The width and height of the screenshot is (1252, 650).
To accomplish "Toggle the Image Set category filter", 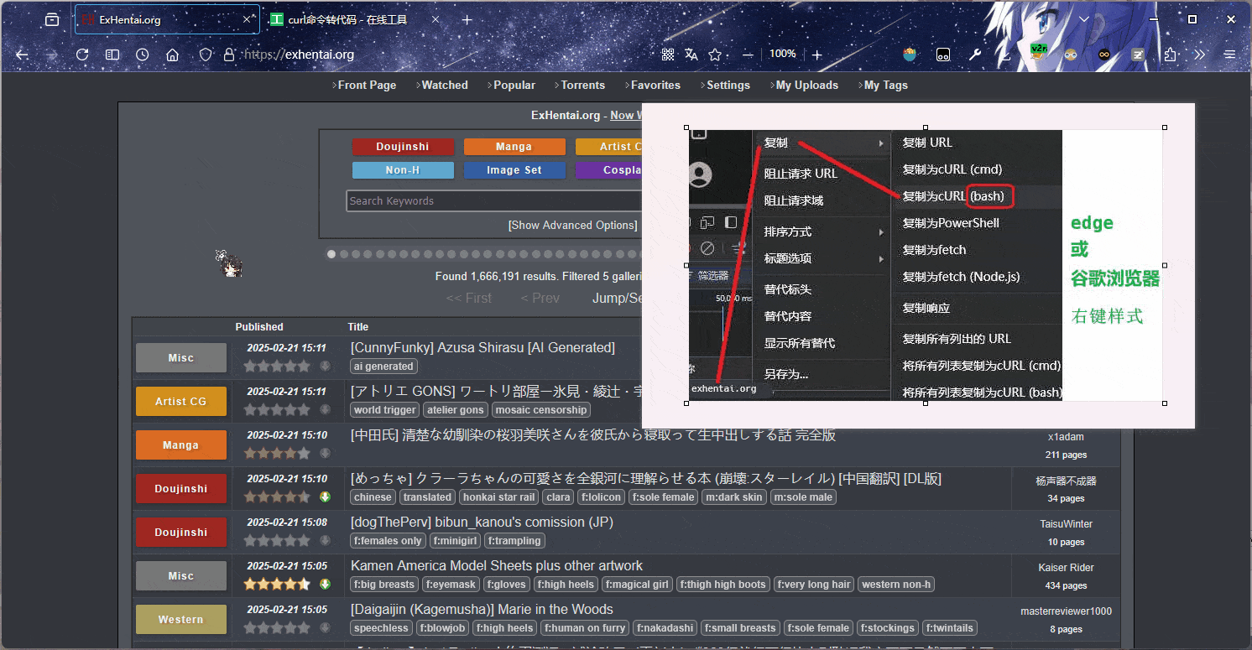I will pos(514,170).
